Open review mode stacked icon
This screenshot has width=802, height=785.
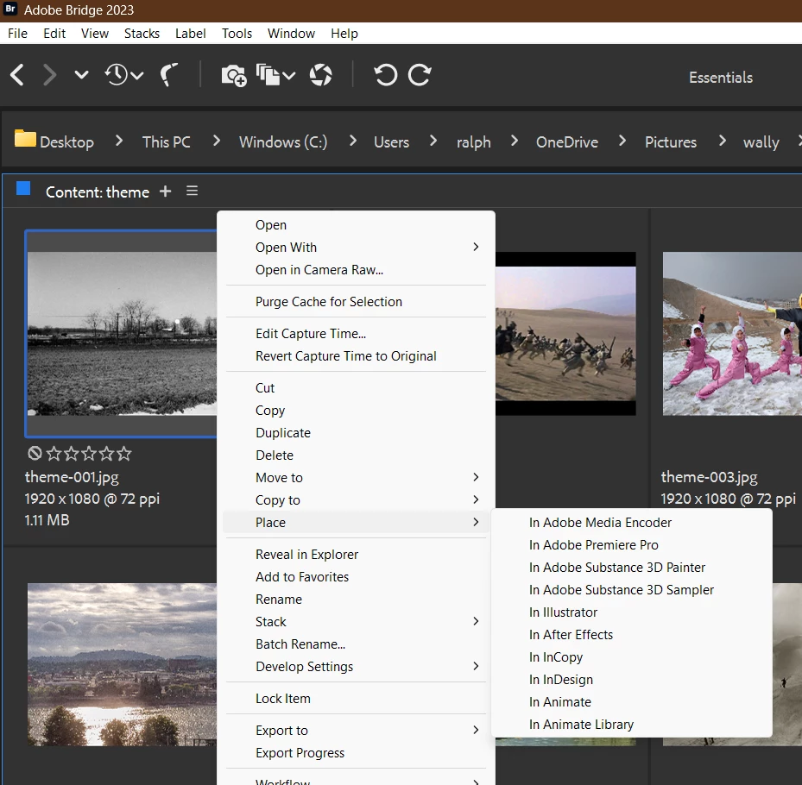[268, 75]
